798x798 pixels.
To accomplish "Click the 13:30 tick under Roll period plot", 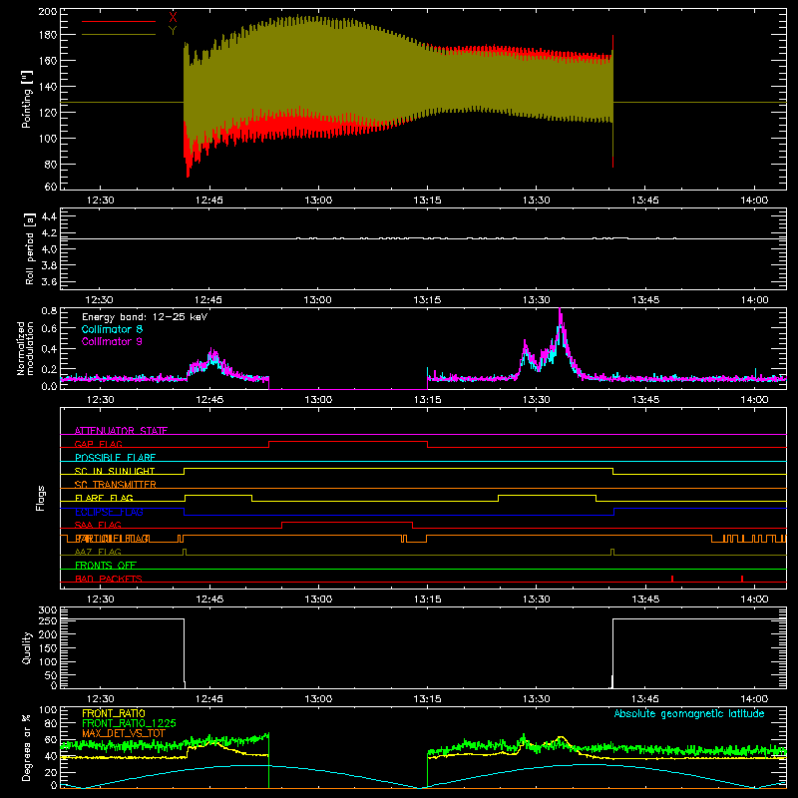I will [537, 300].
